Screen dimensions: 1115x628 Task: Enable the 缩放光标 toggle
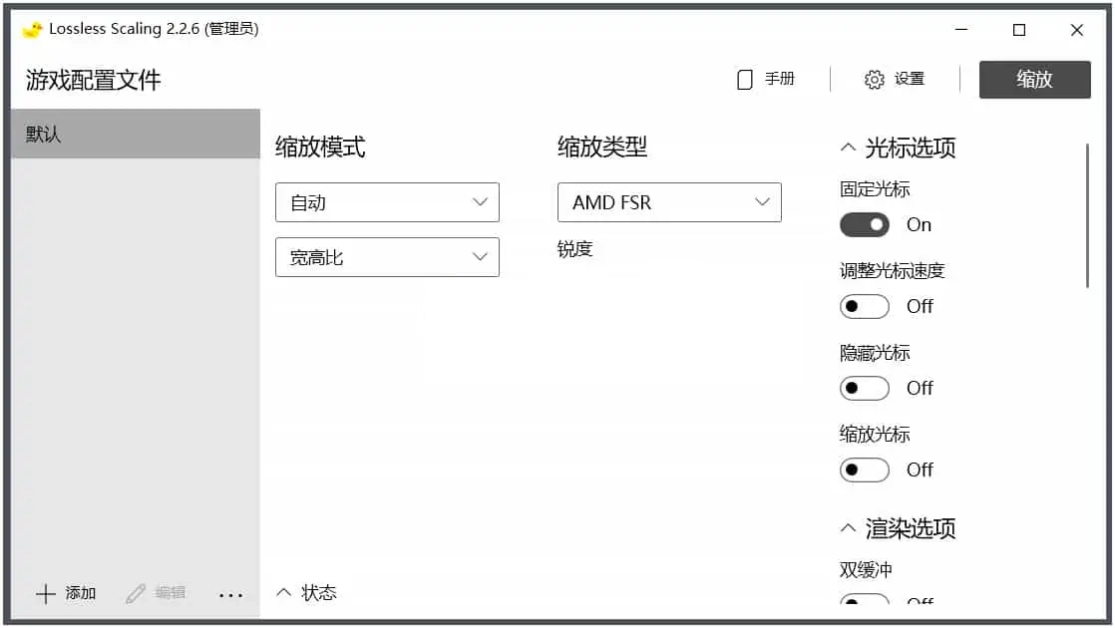(x=864, y=470)
